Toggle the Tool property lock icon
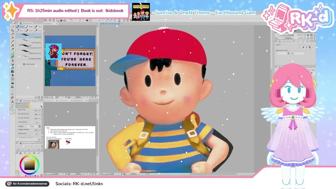This screenshot has height=189, width=336. click(x=41, y=106)
